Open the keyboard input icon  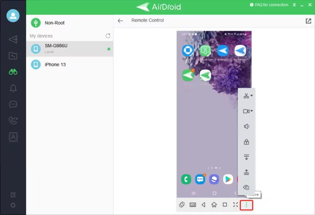pyautogui.click(x=193, y=204)
